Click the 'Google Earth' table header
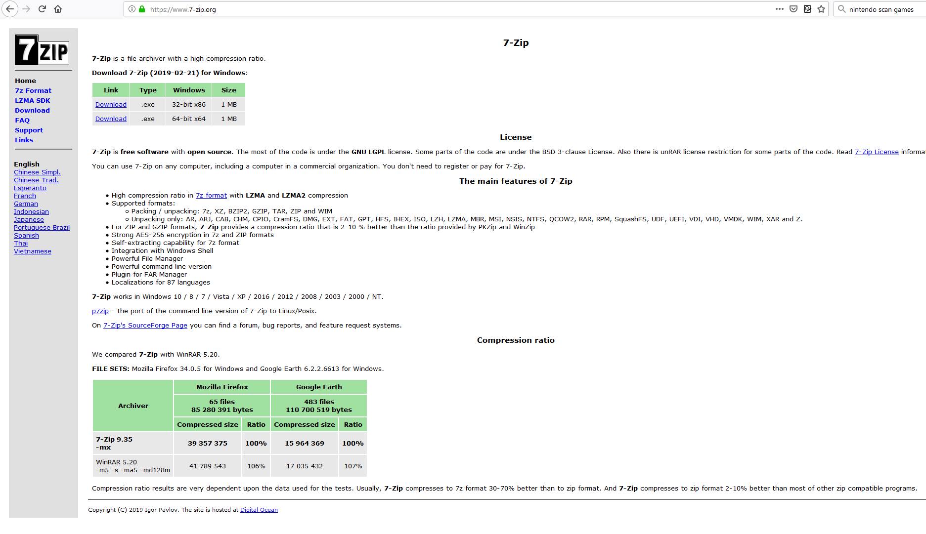This screenshot has height=534, width=926. point(319,387)
